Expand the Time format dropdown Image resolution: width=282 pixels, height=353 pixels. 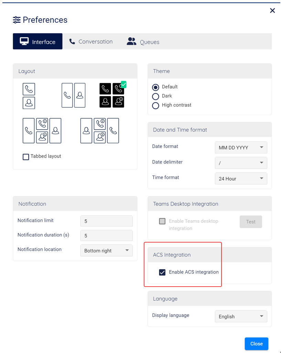(241, 179)
